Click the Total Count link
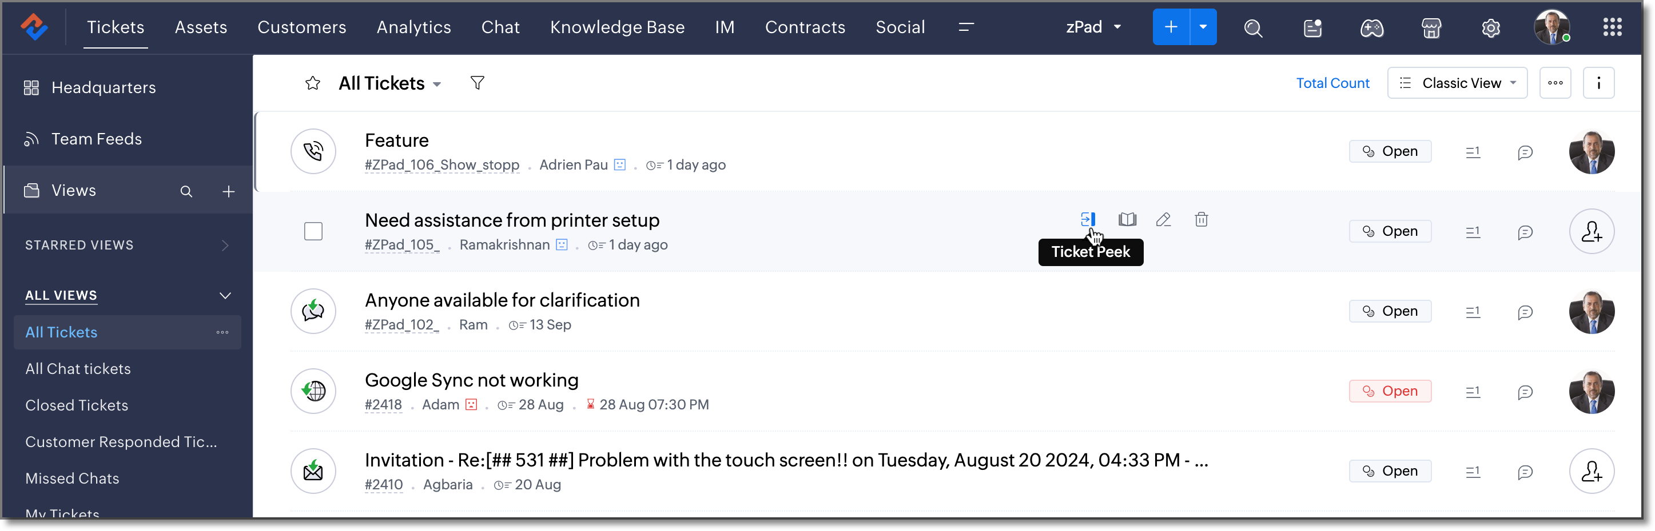The height and width of the screenshot is (531, 1655). (x=1332, y=83)
